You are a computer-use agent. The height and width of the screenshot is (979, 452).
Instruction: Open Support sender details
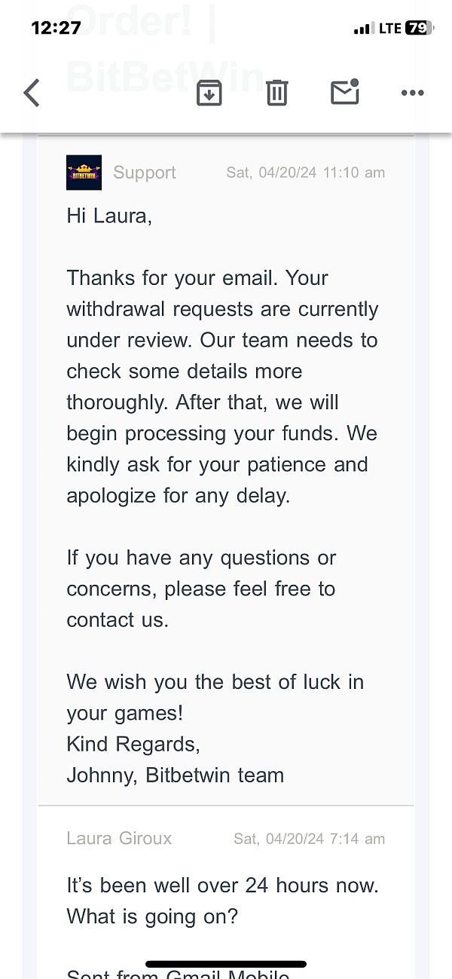145,173
